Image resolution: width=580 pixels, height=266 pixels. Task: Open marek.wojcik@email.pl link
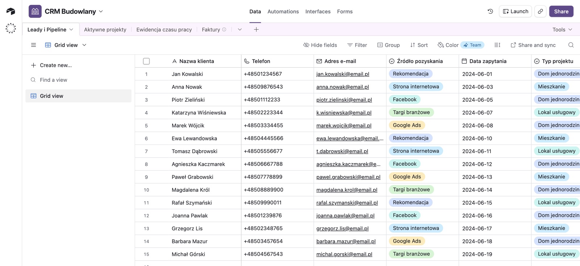[x=344, y=125]
